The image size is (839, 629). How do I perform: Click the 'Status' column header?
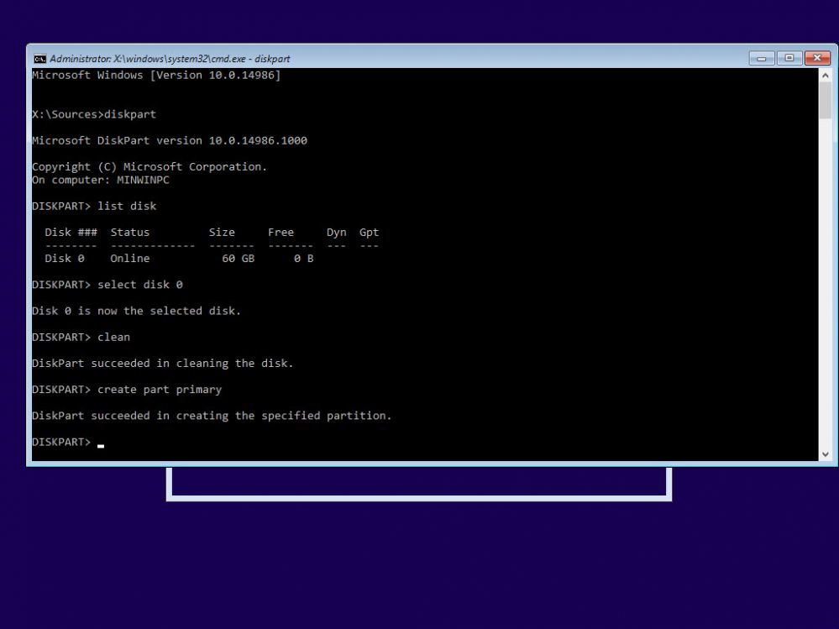coord(130,233)
